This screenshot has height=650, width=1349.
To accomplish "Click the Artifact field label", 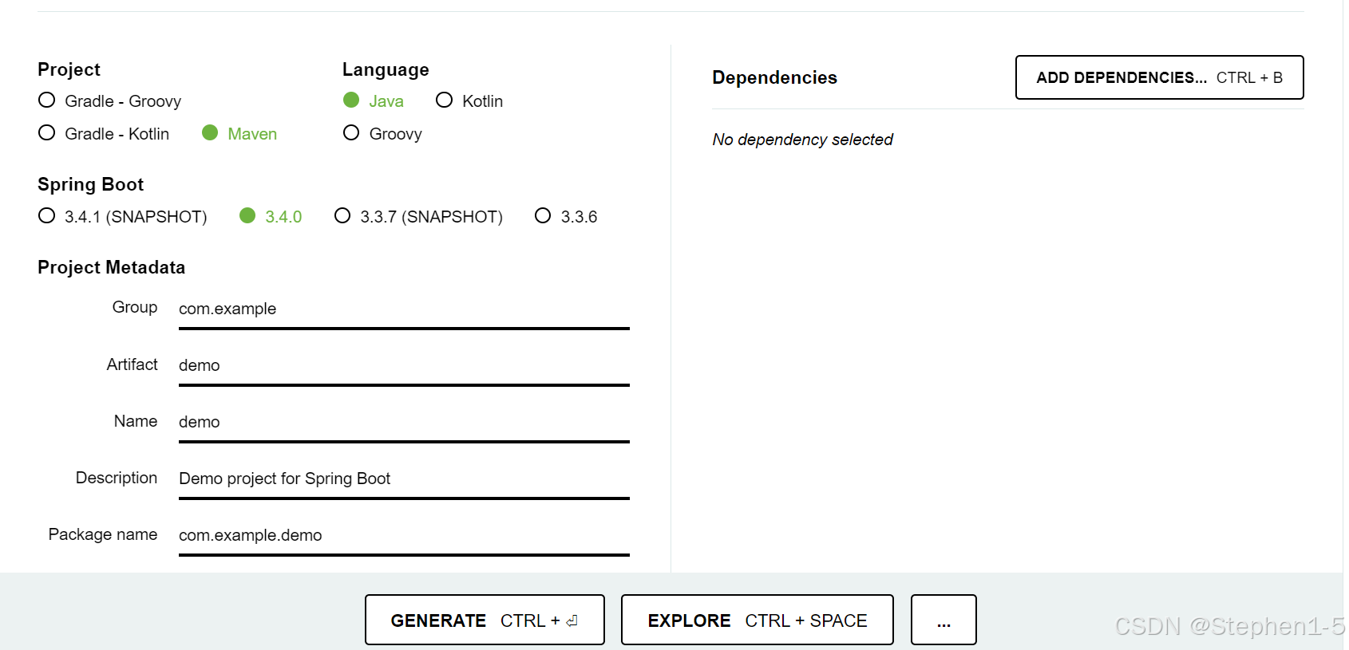I will (x=133, y=364).
